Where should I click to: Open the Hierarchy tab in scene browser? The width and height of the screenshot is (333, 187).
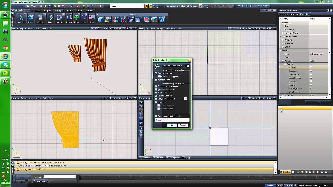tap(284, 14)
